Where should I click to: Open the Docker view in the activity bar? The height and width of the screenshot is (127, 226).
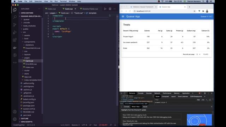point(15,48)
